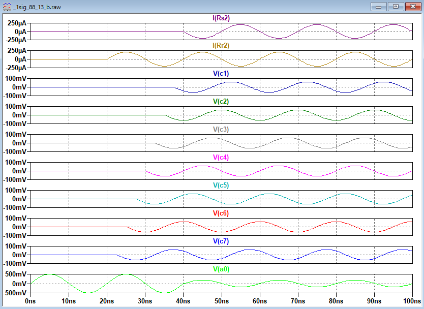Click the 50ns time axis label
The image size is (424, 309).
point(222,301)
